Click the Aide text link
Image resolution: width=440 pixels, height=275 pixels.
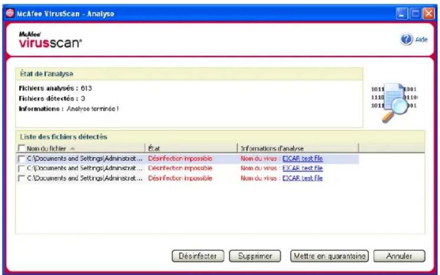[421, 40]
